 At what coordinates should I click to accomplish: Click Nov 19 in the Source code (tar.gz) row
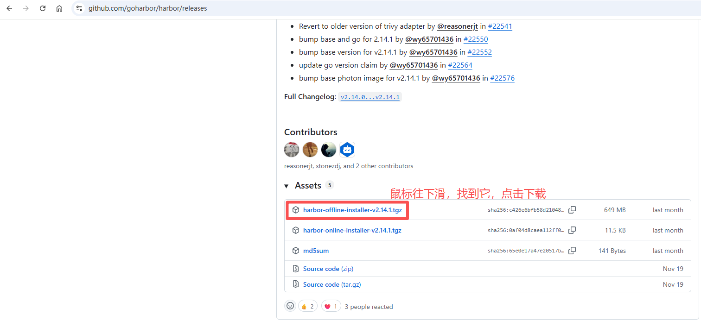(x=673, y=284)
